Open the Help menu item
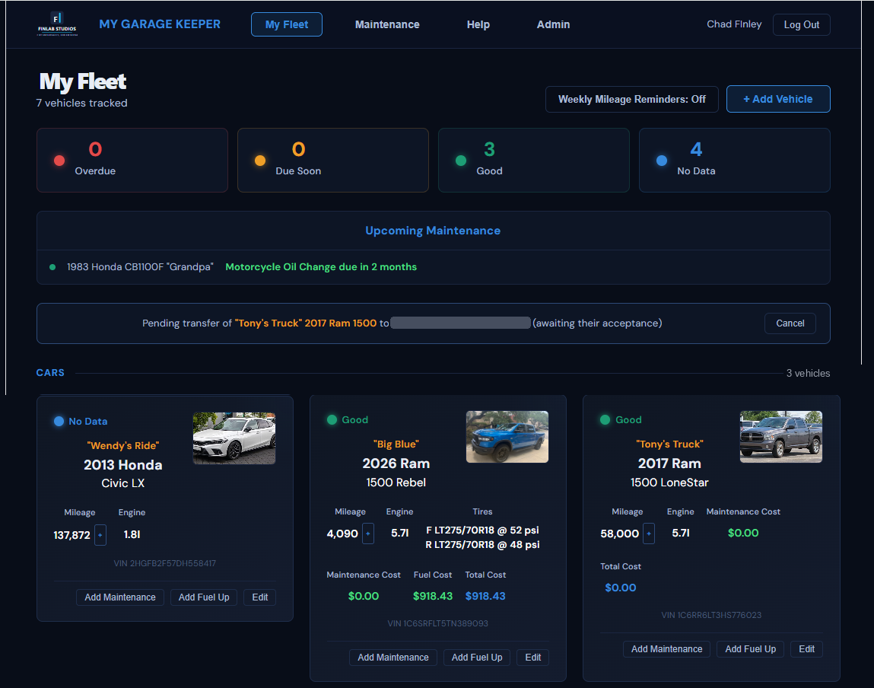Screen dimensions: 874x688 click(x=478, y=24)
